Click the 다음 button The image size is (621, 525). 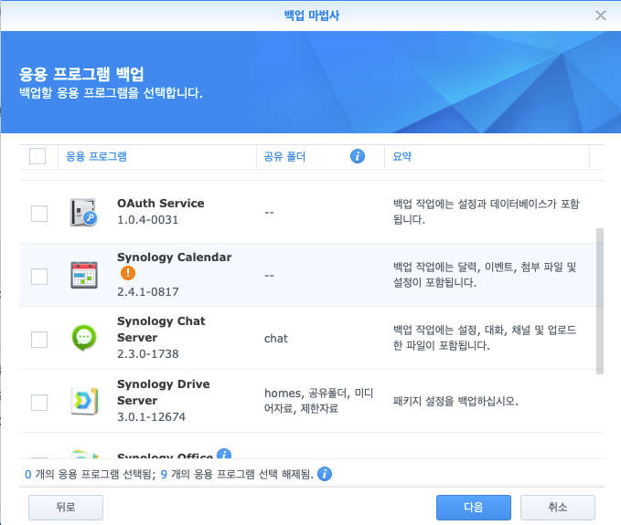click(473, 508)
